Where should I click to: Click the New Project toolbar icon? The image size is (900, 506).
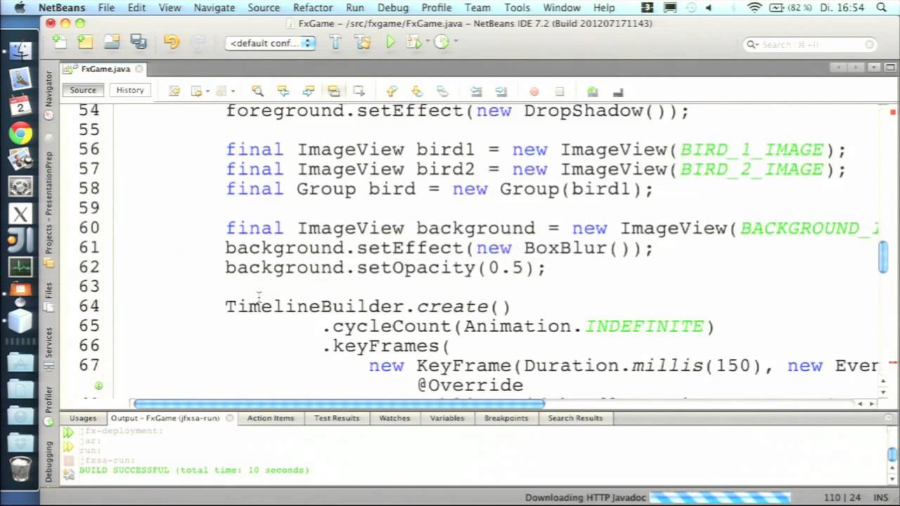tap(85, 43)
